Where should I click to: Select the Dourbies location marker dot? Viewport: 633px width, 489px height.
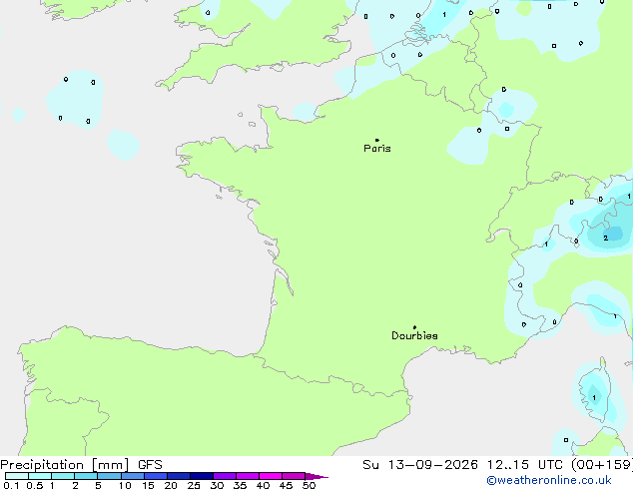tap(414, 327)
